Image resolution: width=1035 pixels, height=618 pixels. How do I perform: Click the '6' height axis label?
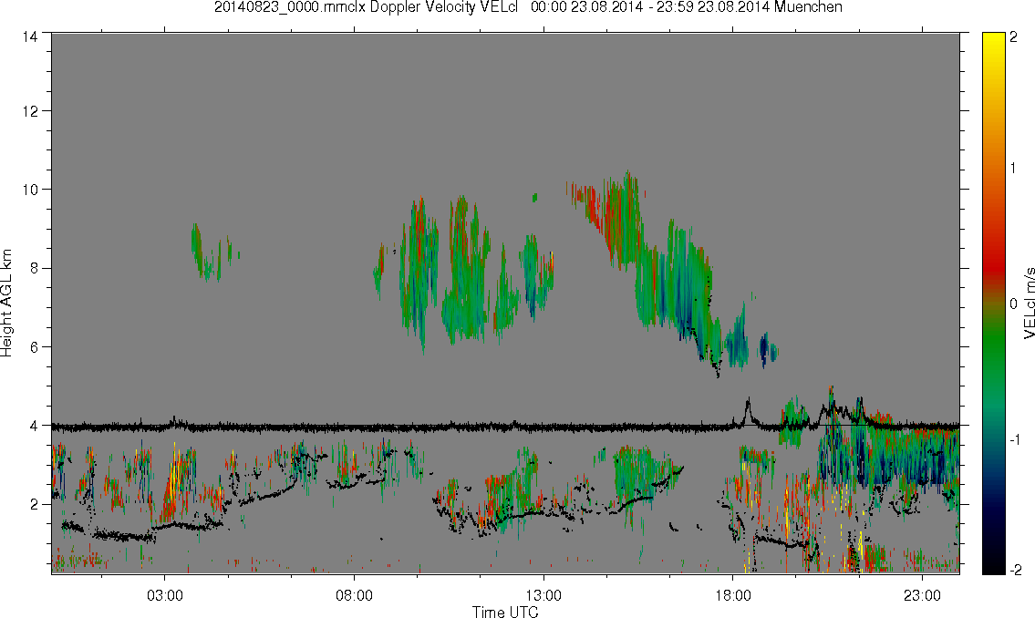(x=34, y=347)
